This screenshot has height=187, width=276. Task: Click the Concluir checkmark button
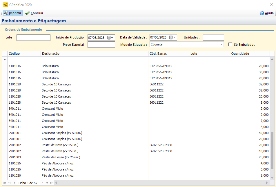coord(34,13)
